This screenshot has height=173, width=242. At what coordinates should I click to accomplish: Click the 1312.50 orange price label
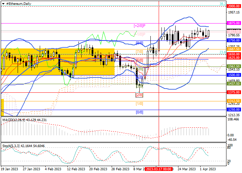pos(234,101)
